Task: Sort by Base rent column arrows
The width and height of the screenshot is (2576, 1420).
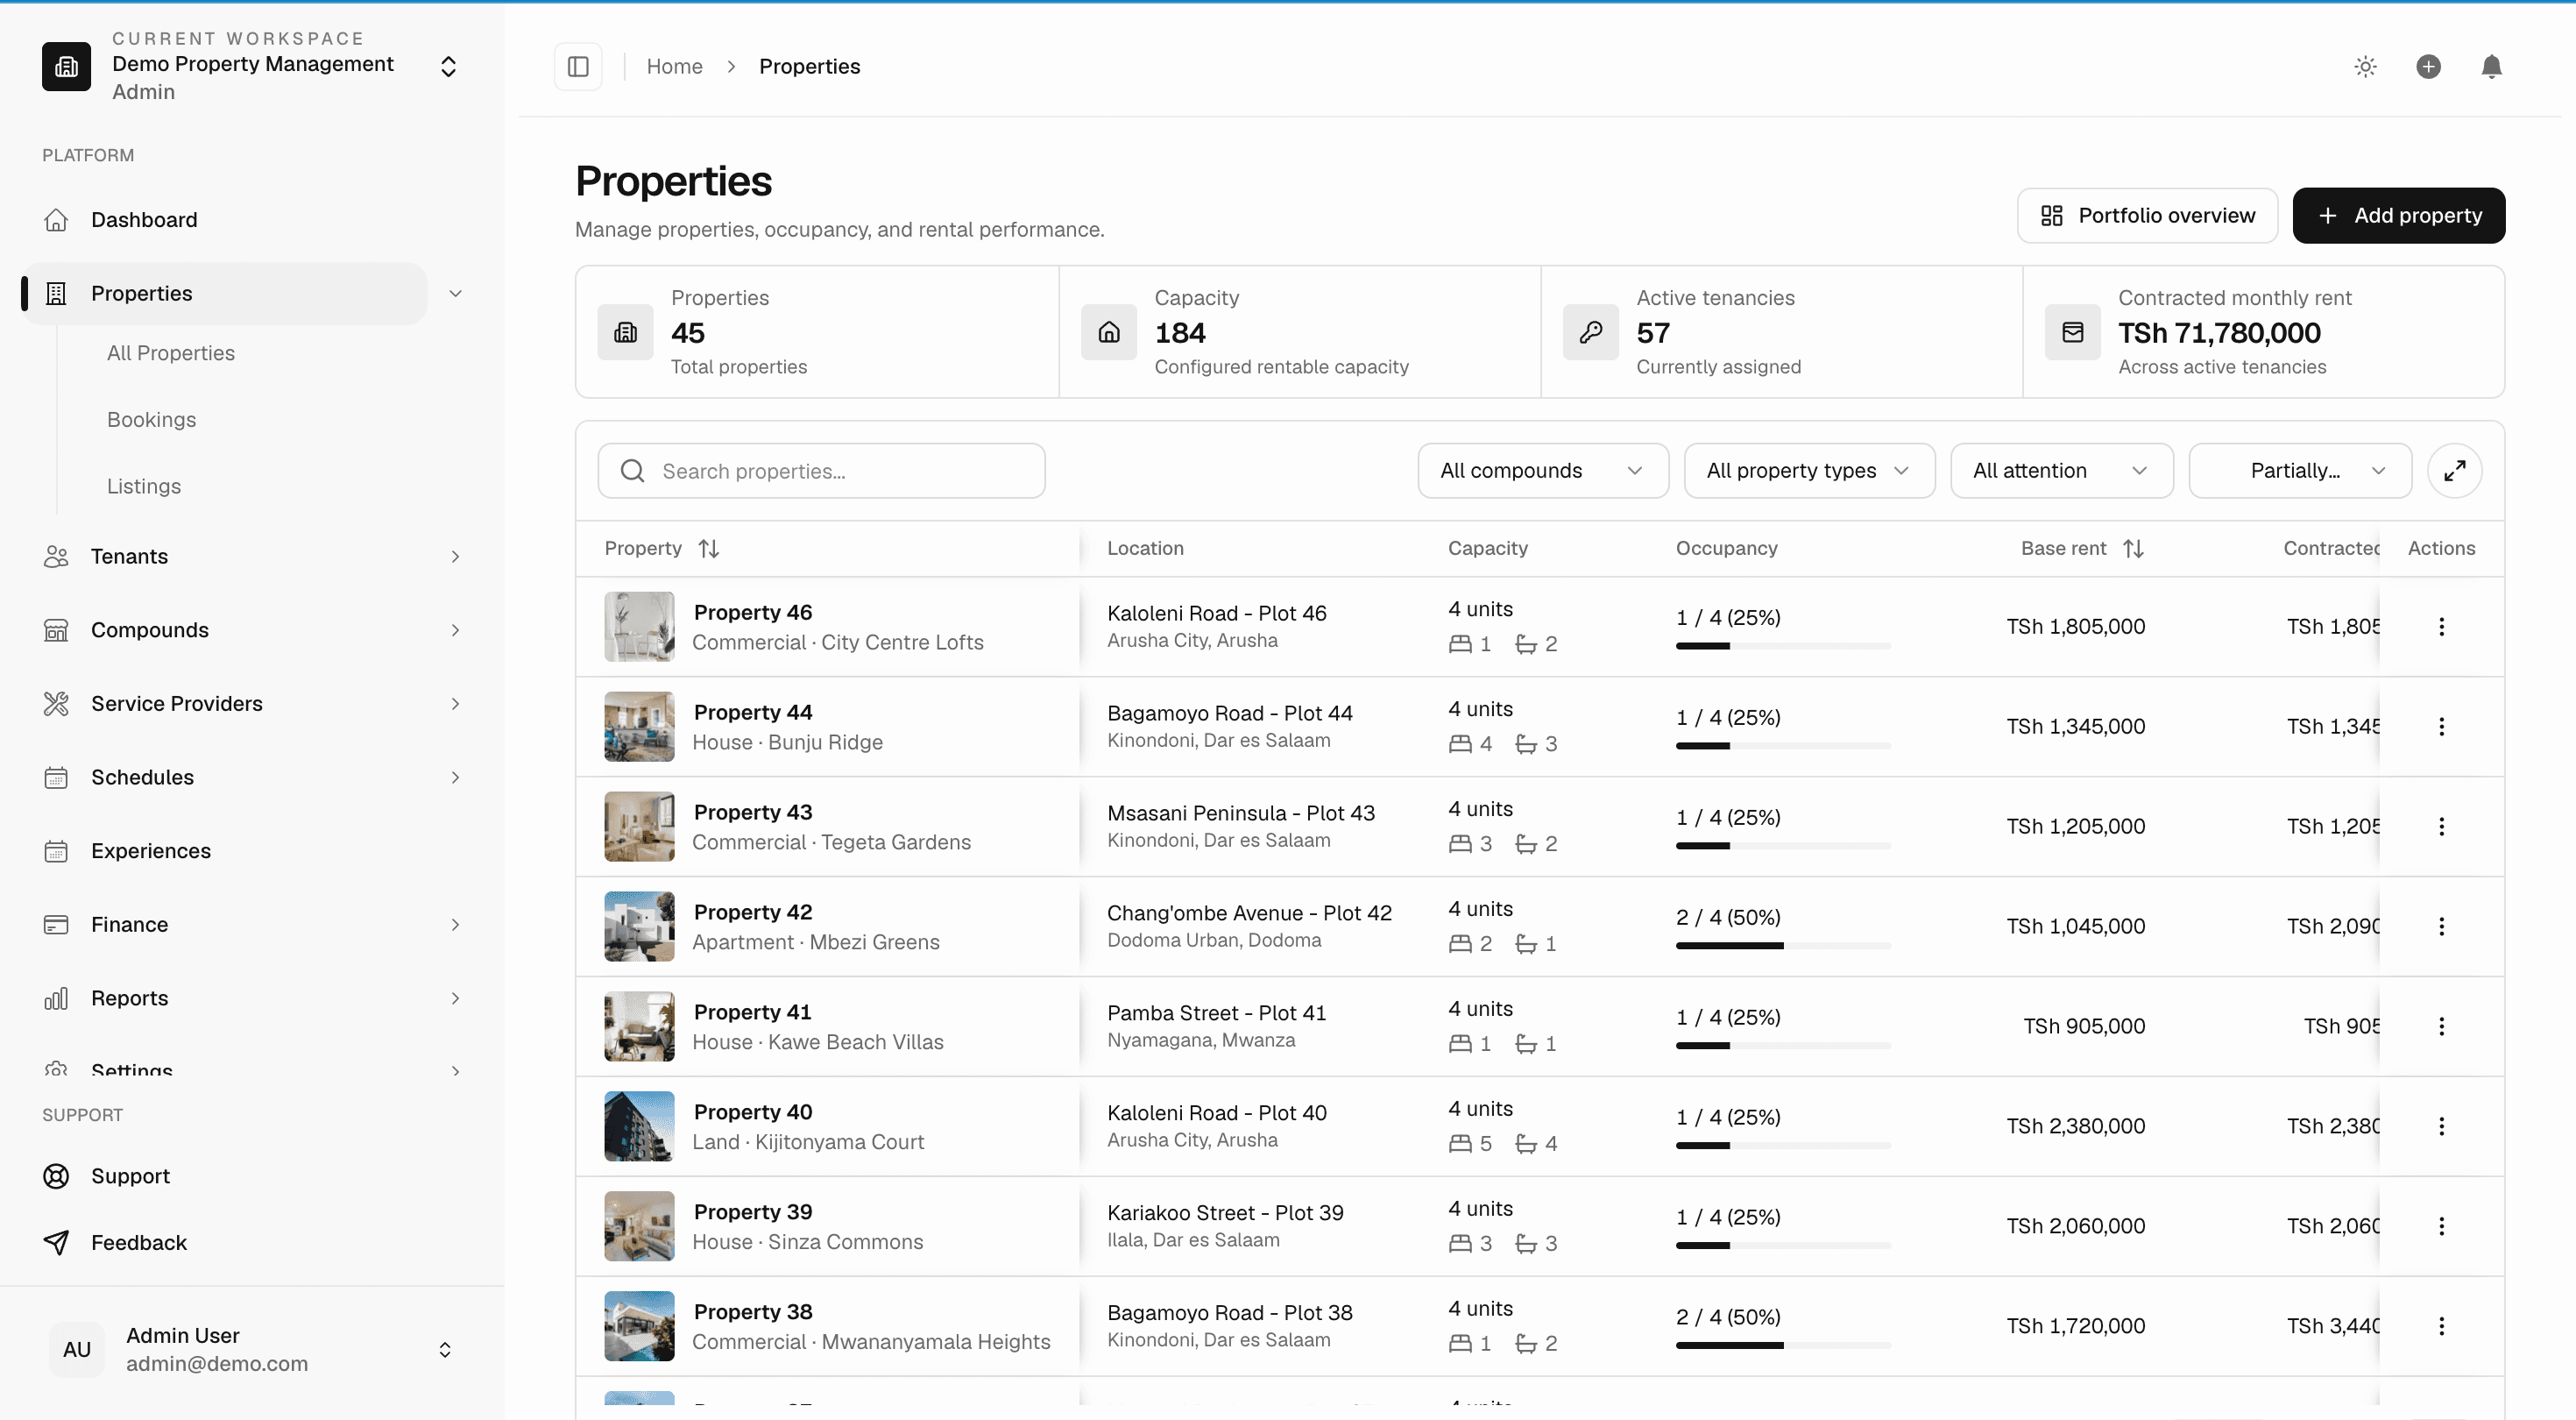Action: pos(2133,549)
